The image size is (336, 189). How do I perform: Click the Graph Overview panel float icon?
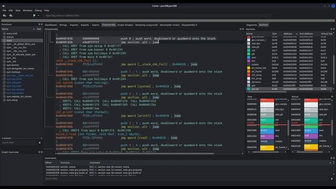(39, 152)
